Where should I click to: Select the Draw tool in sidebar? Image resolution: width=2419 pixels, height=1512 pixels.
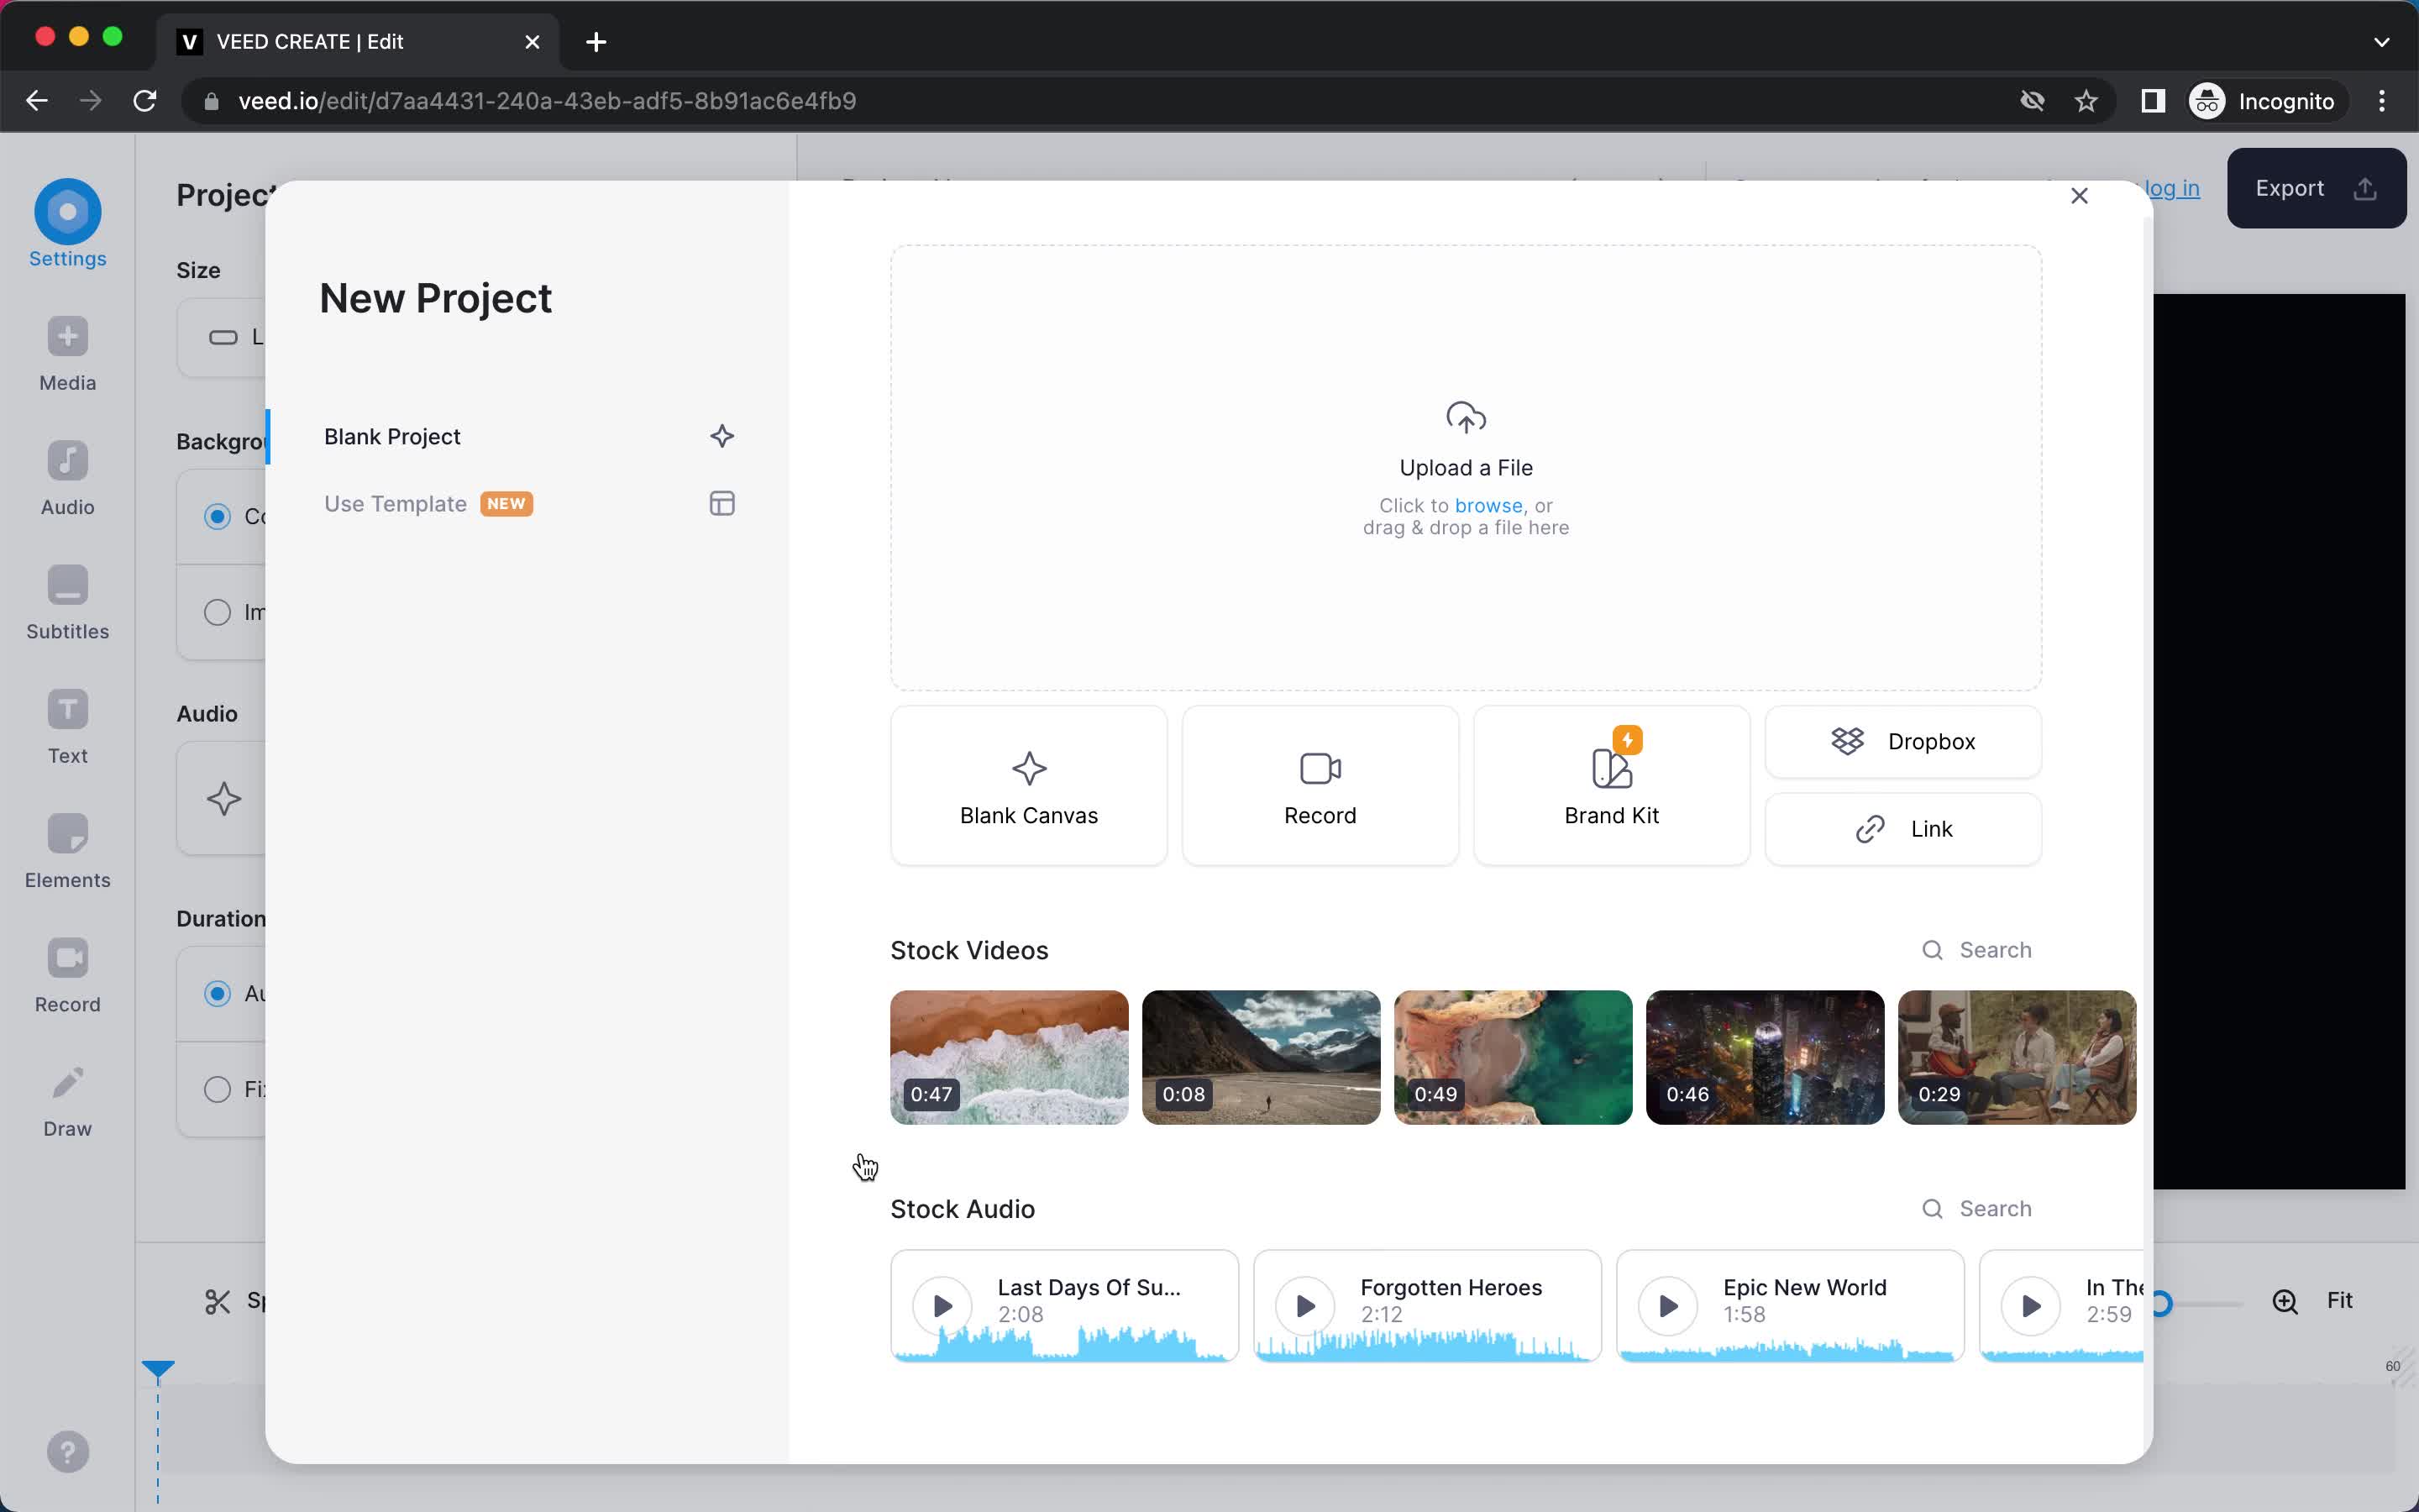pos(67,1100)
